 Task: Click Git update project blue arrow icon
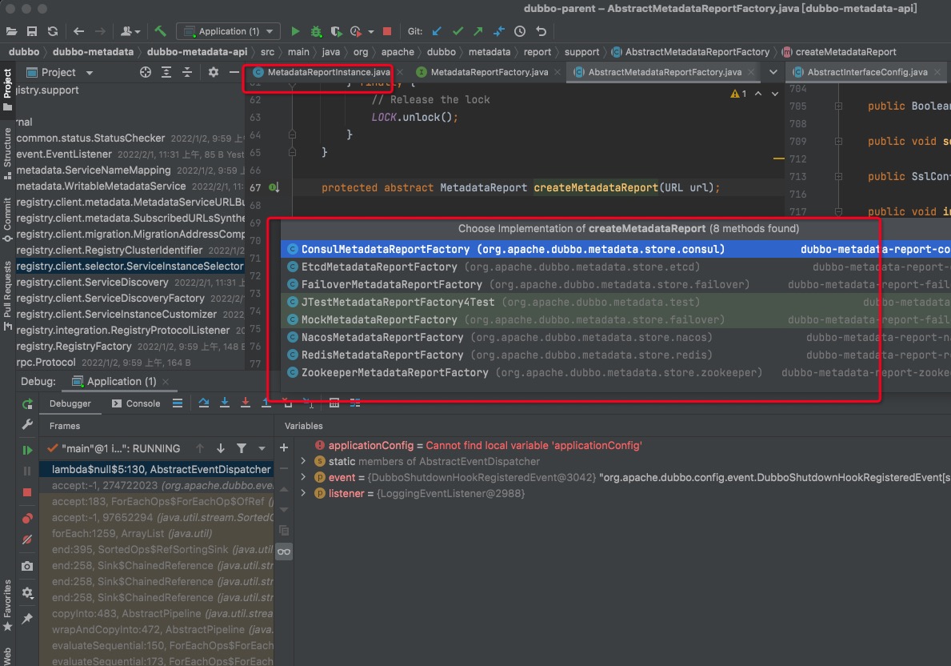tap(437, 31)
